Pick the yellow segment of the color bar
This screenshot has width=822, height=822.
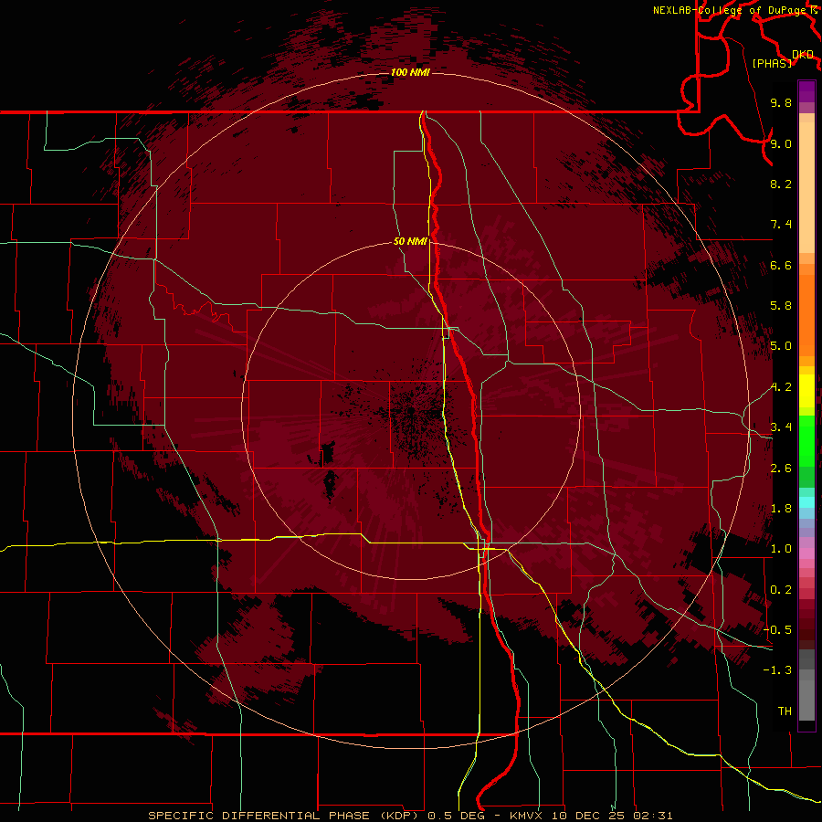(x=806, y=391)
